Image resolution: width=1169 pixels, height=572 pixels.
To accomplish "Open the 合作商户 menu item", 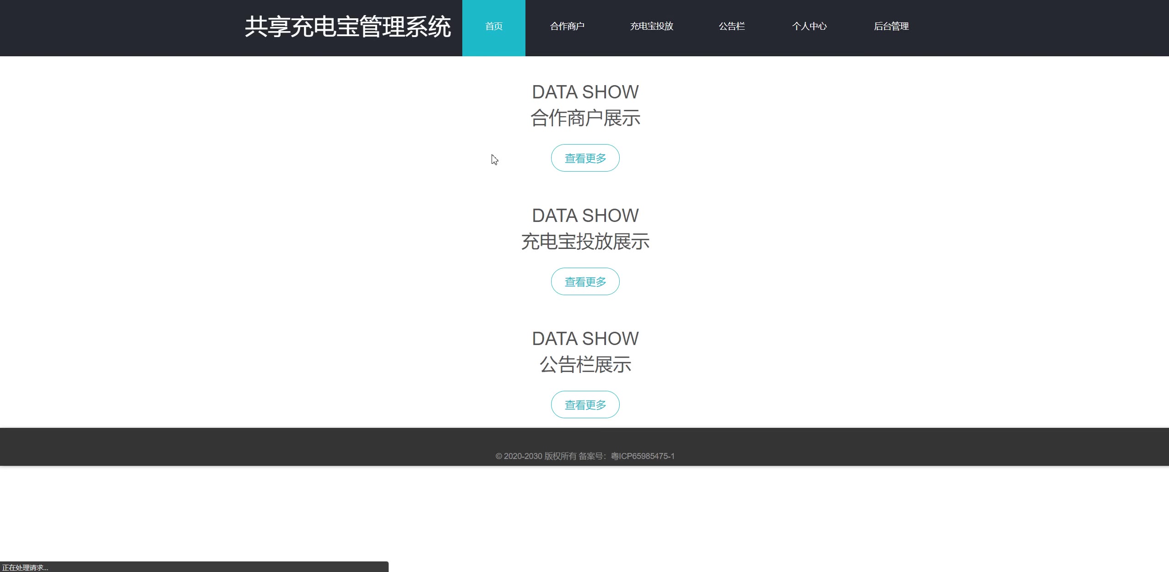I will [x=567, y=27].
